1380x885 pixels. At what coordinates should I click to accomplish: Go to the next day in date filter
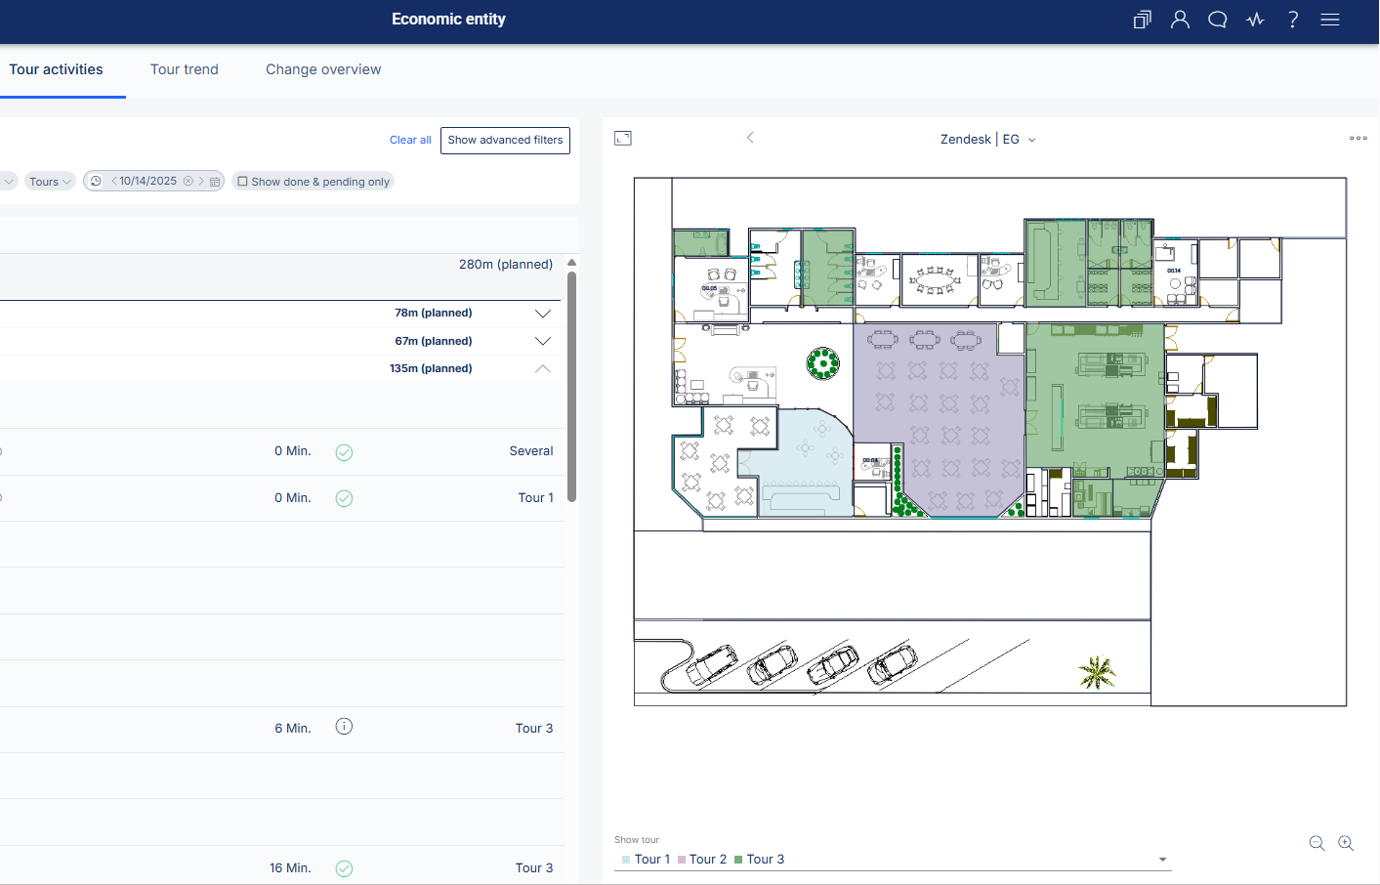pyautogui.click(x=201, y=182)
